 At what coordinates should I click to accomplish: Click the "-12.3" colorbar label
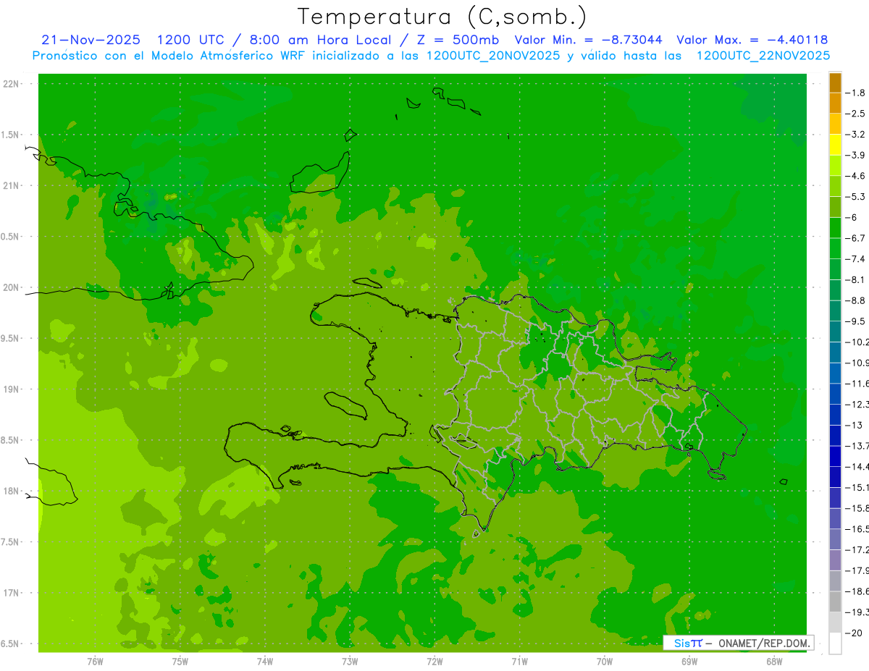click(x=857, y=404)
